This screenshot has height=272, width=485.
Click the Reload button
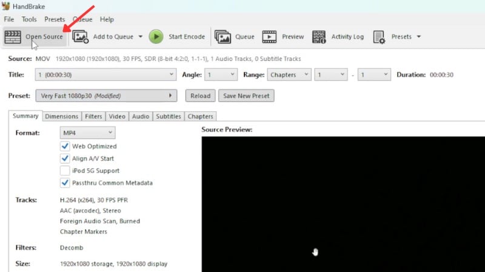(201, 96)
